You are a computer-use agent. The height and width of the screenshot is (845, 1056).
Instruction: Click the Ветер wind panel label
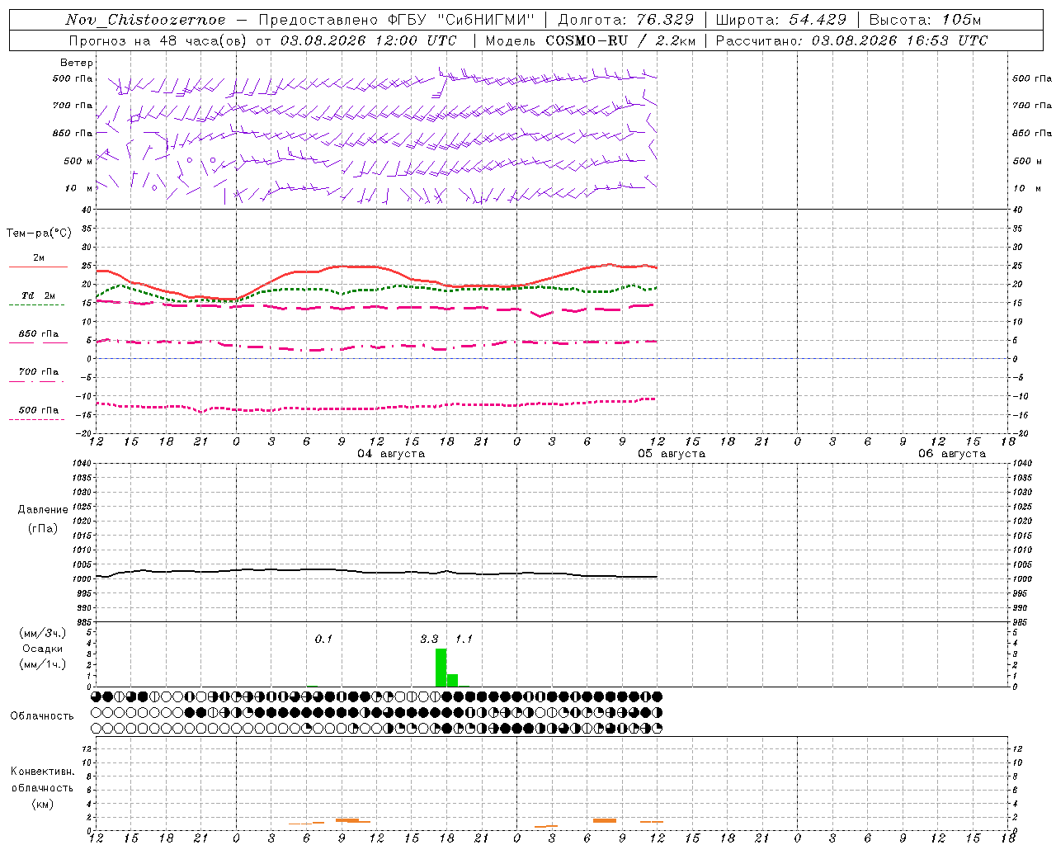[77, 63]
